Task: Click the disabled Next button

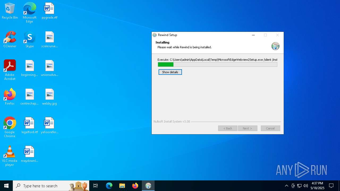Action: click(248, 128)
